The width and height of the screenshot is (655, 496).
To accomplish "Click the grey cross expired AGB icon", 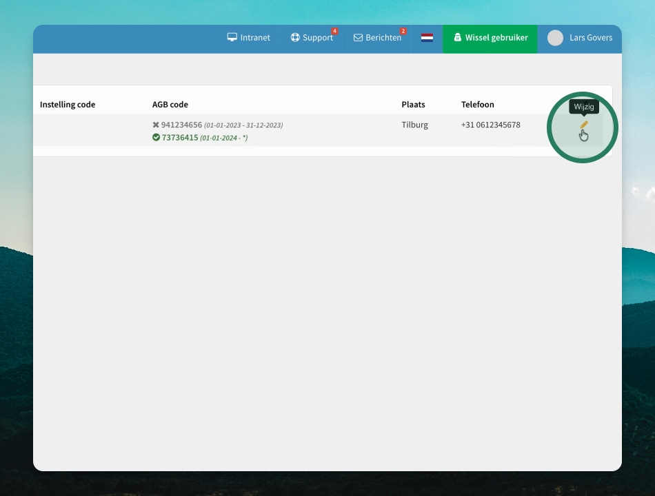I will click(156, 125).
